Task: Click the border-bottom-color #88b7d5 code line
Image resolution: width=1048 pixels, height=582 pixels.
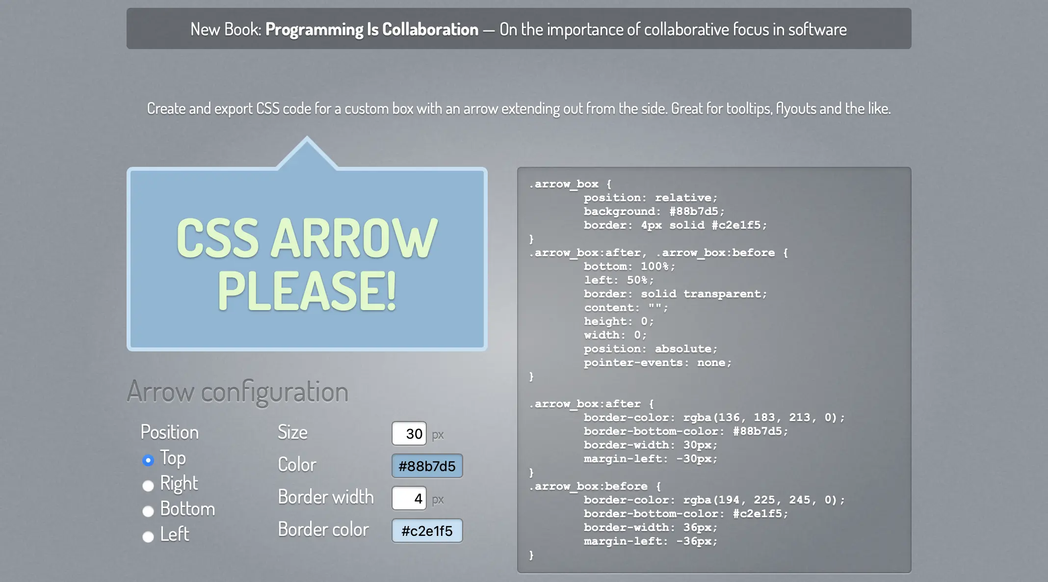Action: click(x=685, y=431)
